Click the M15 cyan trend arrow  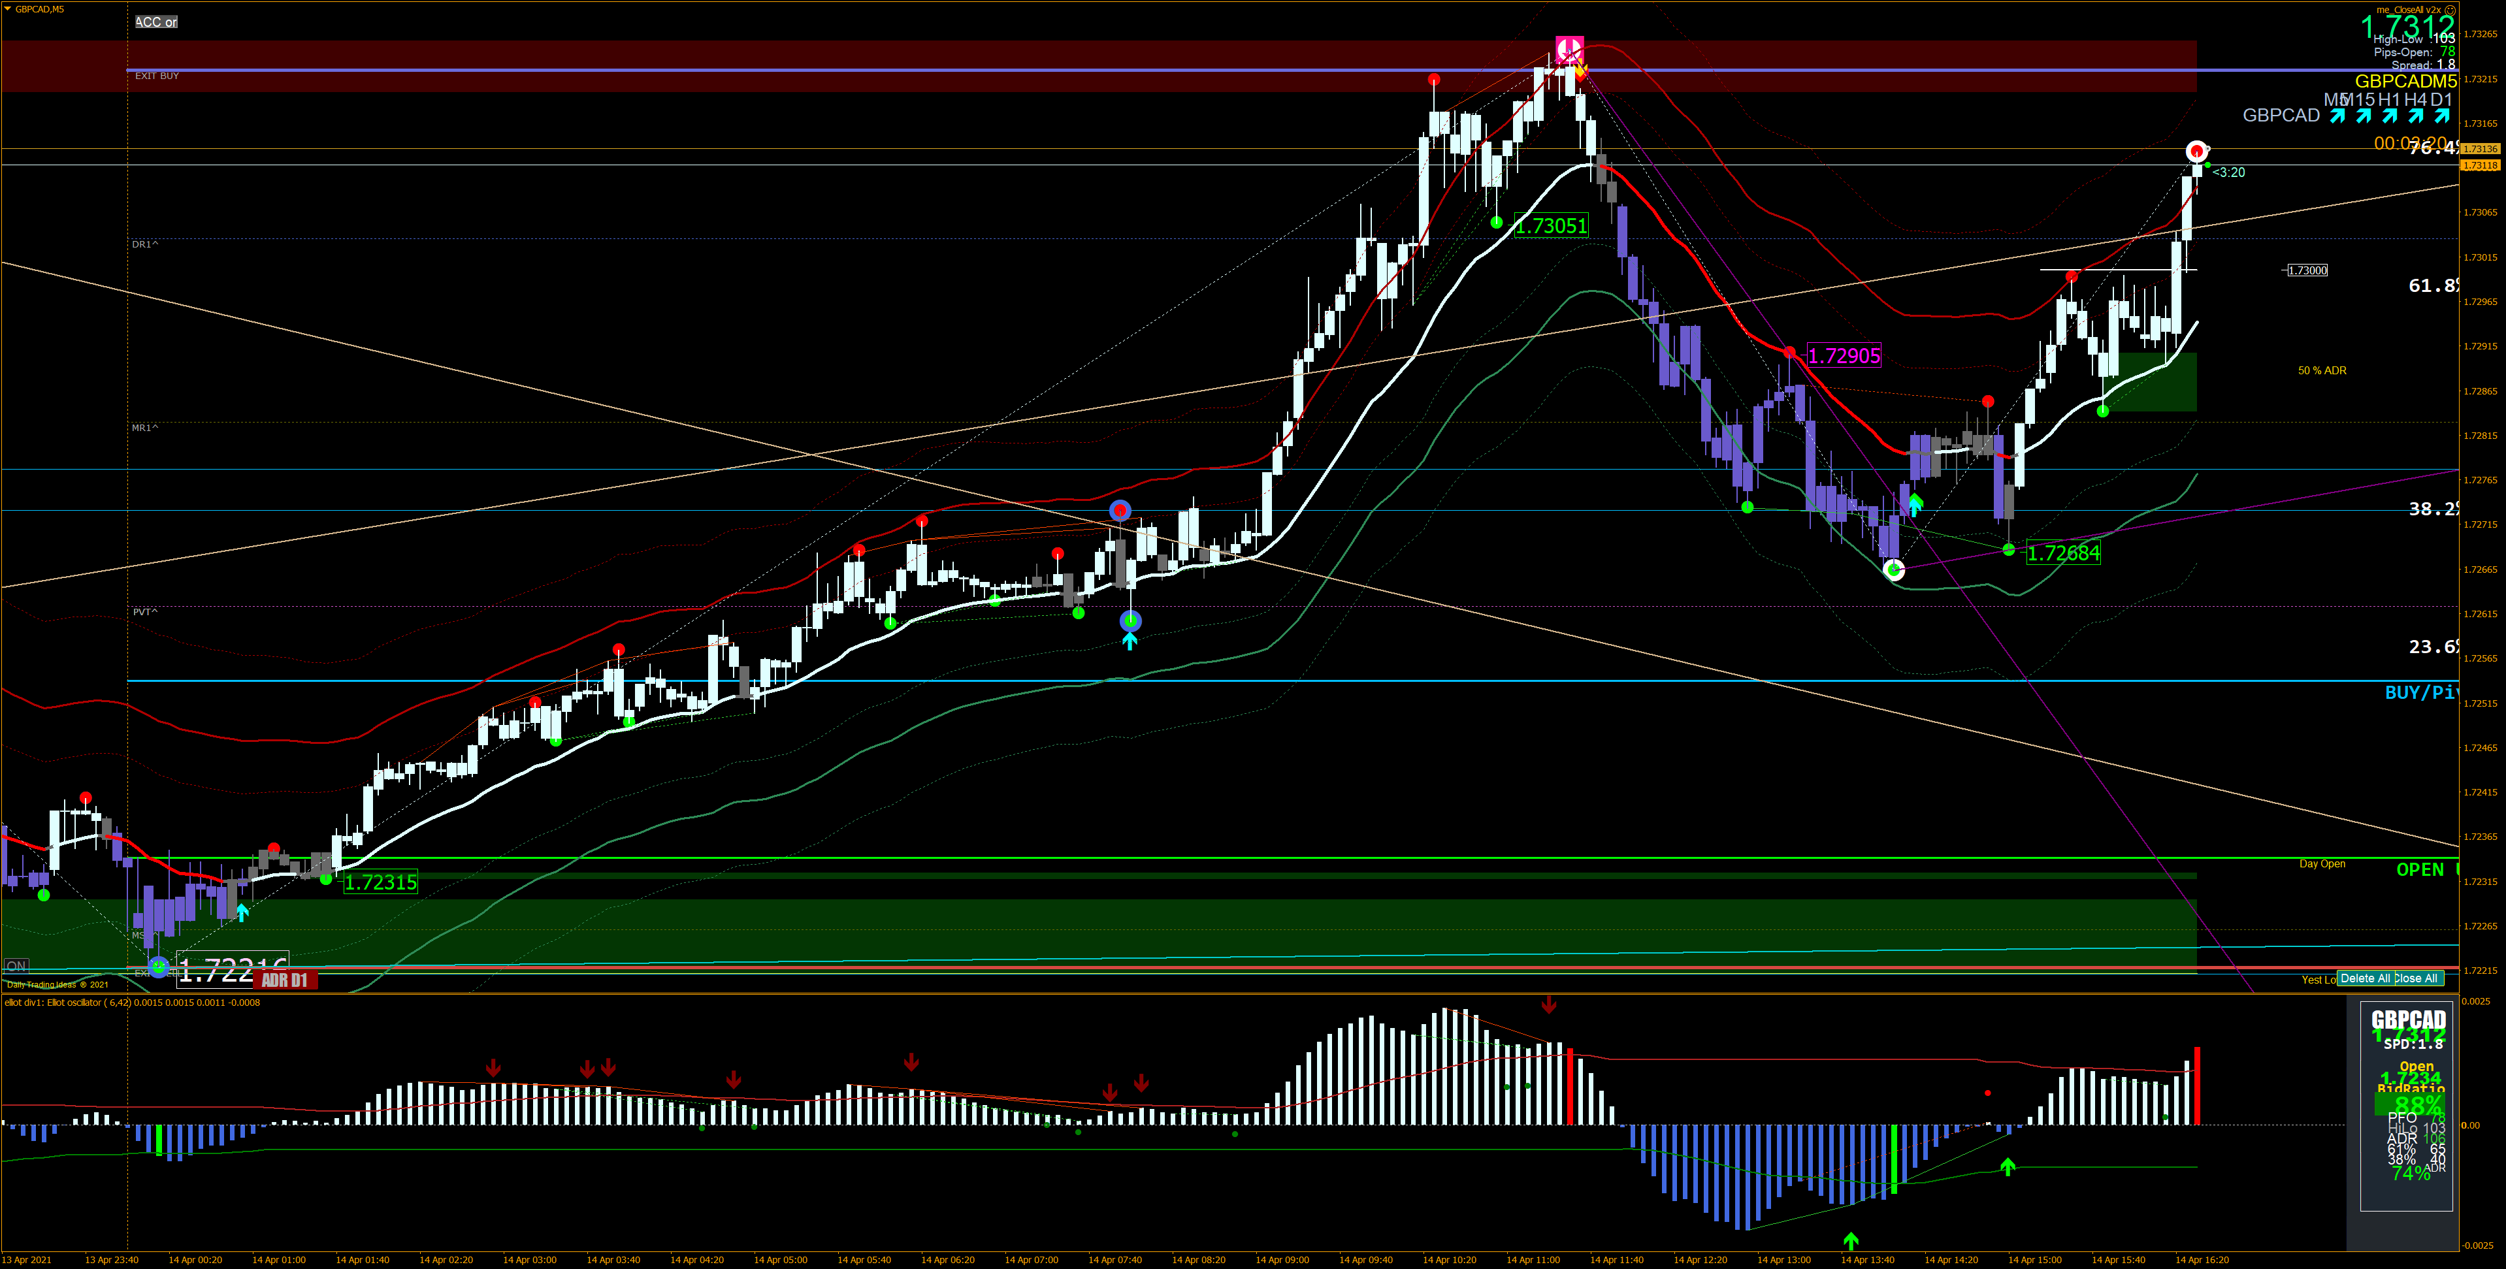pos(2364,117)
